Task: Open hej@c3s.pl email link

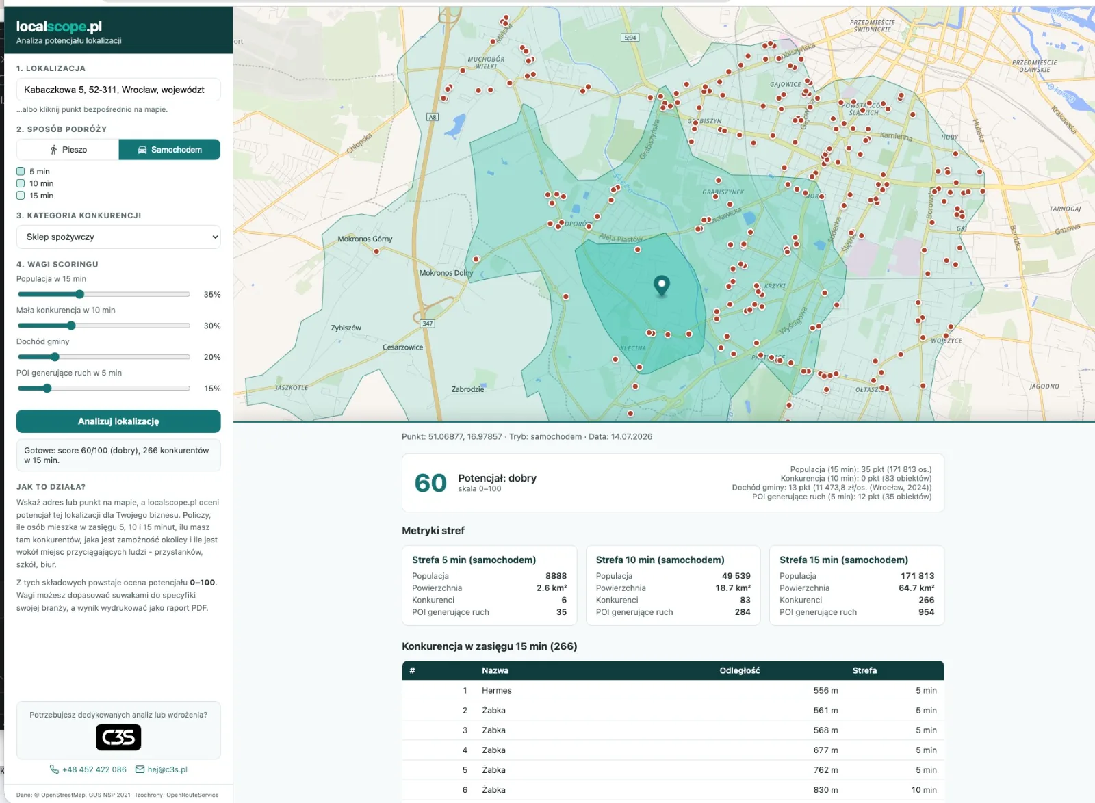Action: [x=168, y=769]
